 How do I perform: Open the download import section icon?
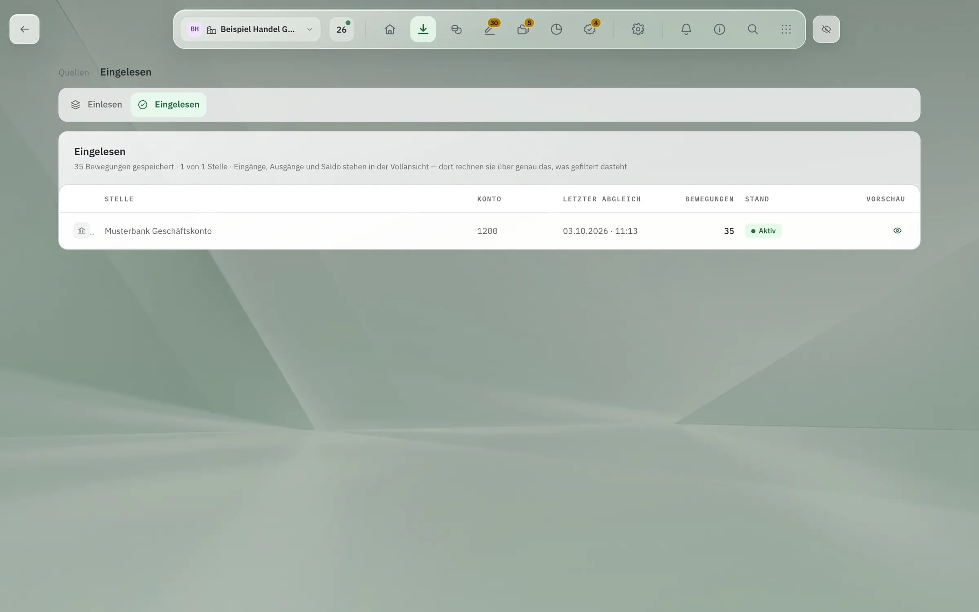coord(423,29)
